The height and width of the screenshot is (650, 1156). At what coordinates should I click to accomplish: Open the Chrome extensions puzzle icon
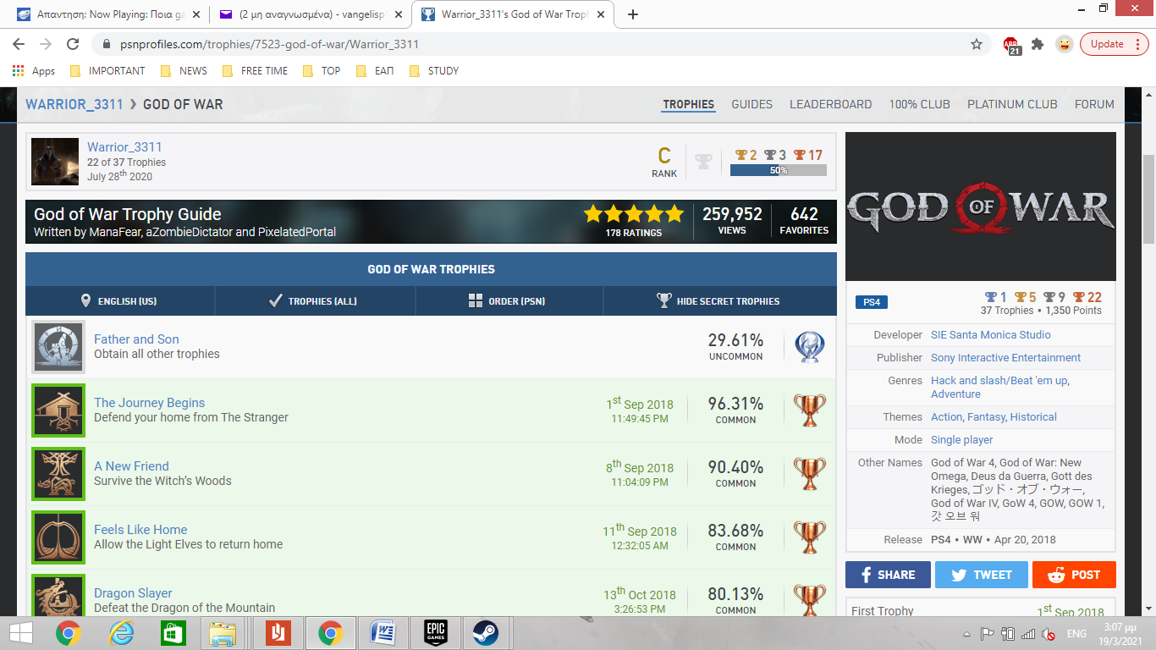(x=1038, y=44)
